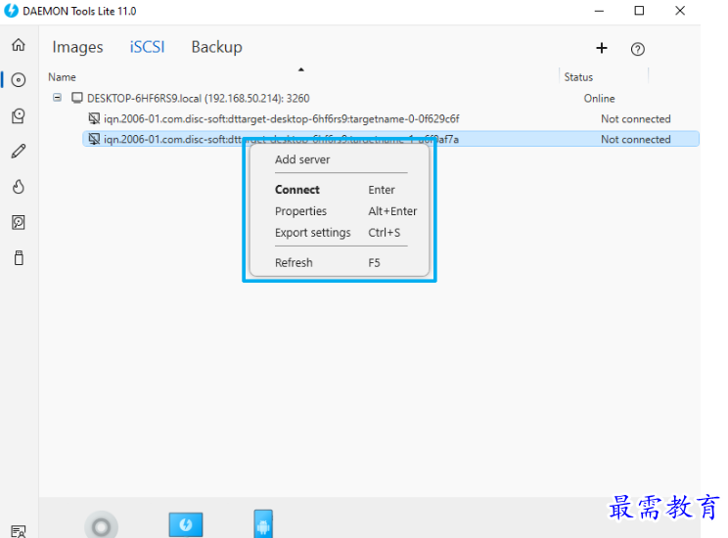This screenshot has height=538, width=728.
Task: Sort by the Status column header
Action: pos(578,77)
